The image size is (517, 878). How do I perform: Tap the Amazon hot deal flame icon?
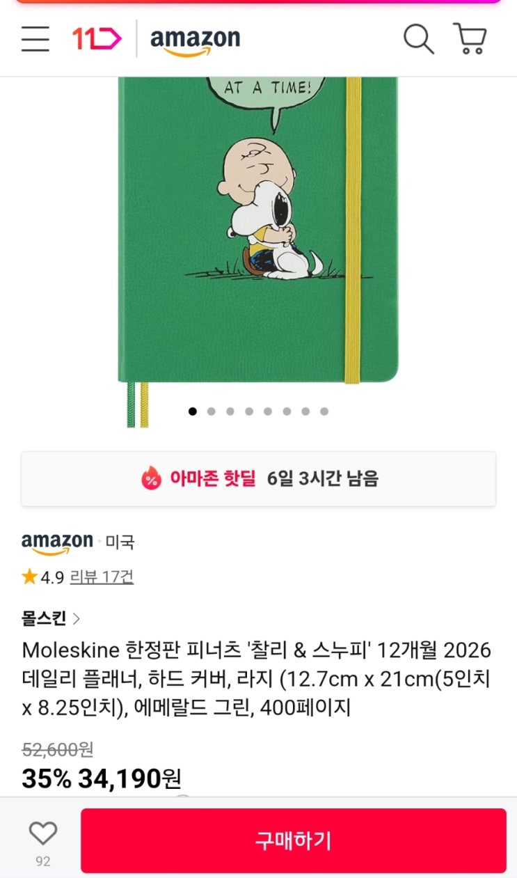(x=151, y=478)
